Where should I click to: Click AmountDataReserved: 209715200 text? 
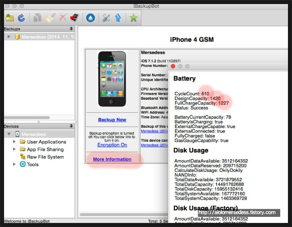210,165
